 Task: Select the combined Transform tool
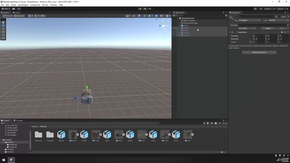(3, 38)
